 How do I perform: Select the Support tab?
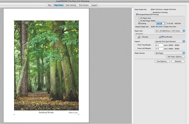94,5
